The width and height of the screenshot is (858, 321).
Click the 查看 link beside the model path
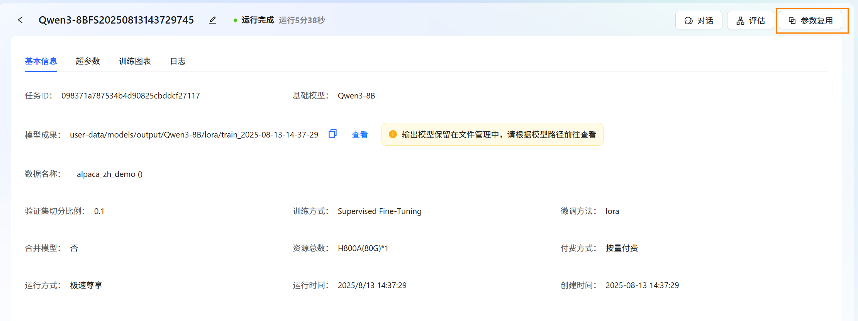[x=359, y=134]
